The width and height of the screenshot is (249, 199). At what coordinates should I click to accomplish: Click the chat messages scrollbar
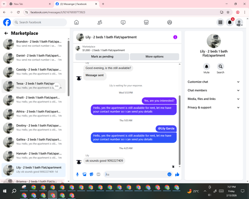click(179, 130)
